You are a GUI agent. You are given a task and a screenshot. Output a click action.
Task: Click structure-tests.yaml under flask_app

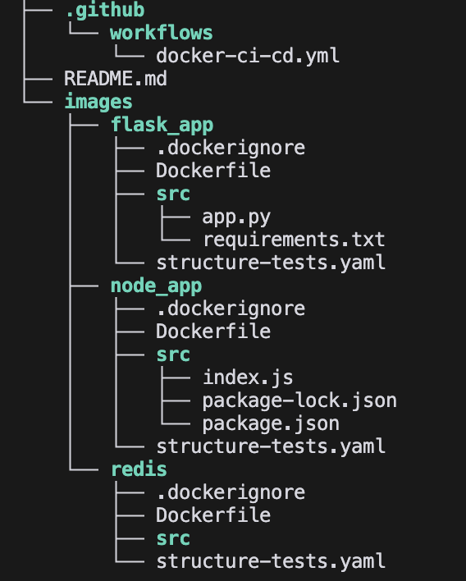pos(271,263)
